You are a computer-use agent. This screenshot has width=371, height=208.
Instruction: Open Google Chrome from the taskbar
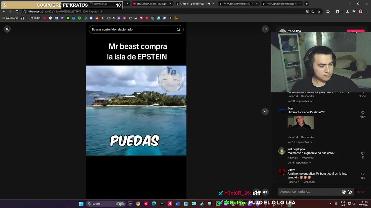138,204
